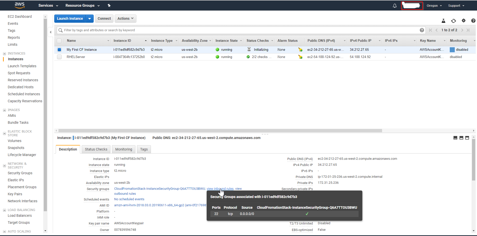Toggle the select-all instances checkbox
The height and width of the screenshot is (236, 477).
coord(59,41)
